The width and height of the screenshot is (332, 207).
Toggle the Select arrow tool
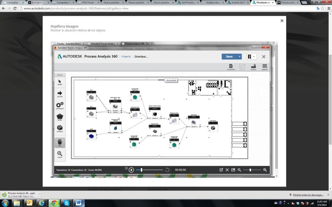coord(60,82)
